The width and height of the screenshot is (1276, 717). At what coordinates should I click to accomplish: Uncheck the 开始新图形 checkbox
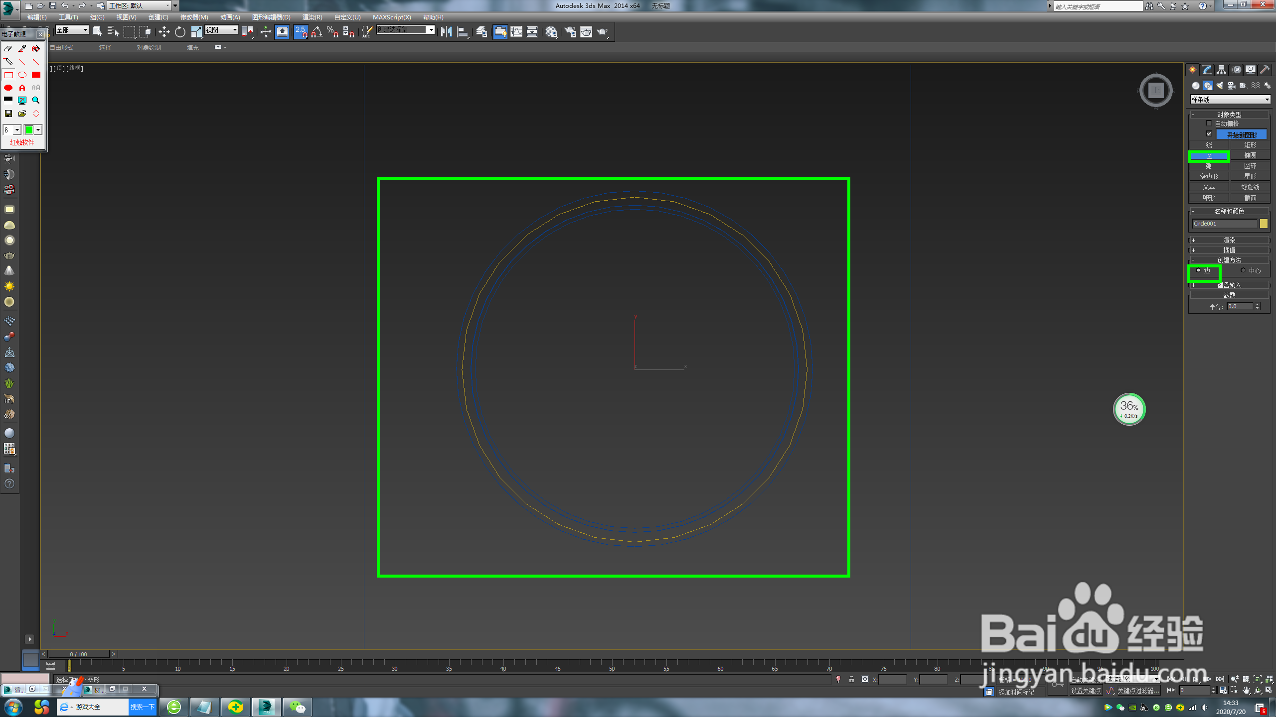point(1209,134)
